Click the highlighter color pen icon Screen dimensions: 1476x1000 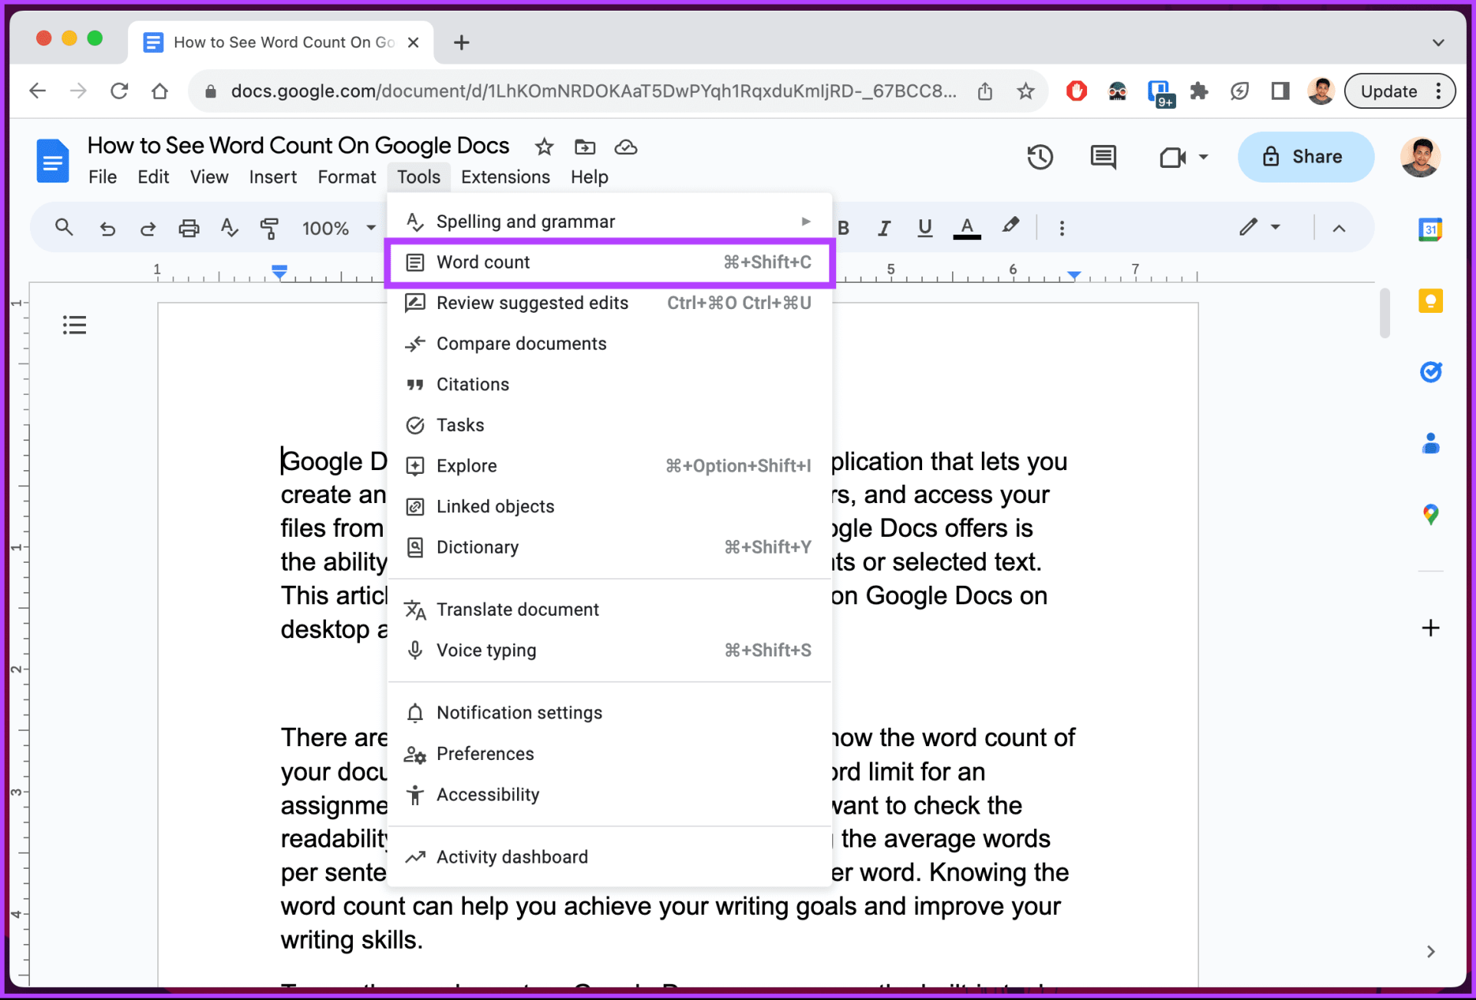click(x=1010, y=226)
